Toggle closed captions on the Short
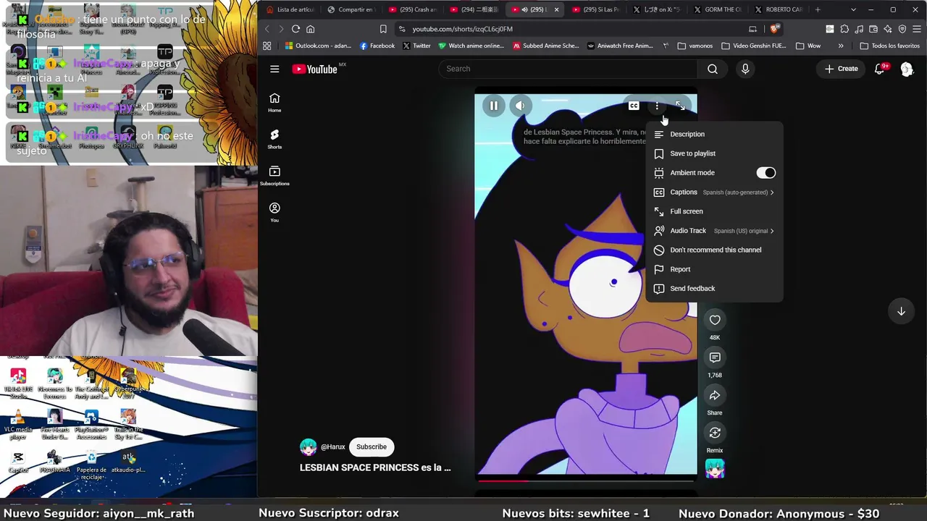Viewport: 927px width, 521px height. (634, 106)
